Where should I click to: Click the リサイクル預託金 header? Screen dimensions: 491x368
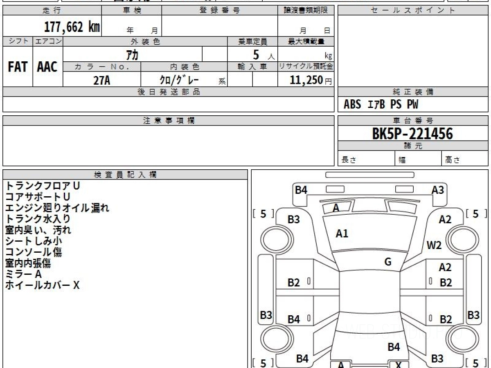306,67
